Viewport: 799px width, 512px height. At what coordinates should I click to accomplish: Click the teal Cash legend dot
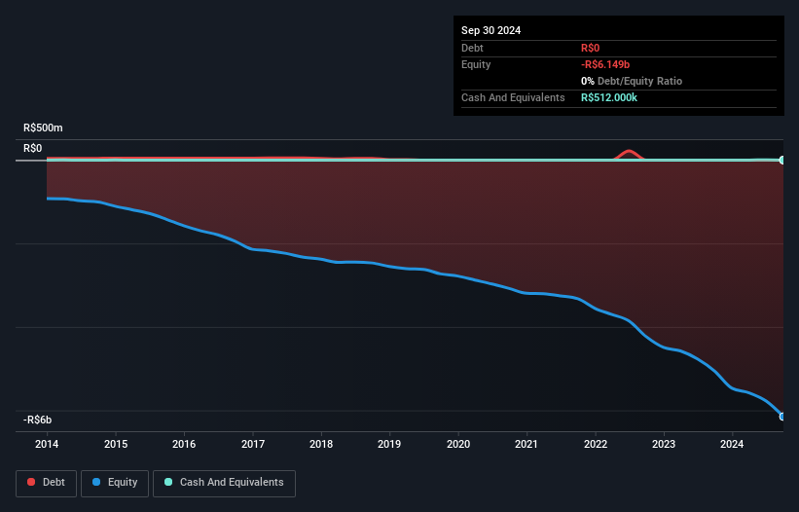coord(168,482)
